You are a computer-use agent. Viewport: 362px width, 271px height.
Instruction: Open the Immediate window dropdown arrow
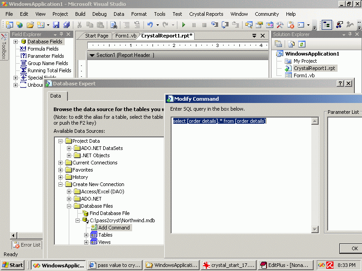(309, 25)
